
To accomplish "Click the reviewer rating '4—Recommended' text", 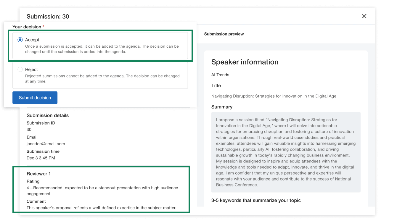I will tap(102, 191).
